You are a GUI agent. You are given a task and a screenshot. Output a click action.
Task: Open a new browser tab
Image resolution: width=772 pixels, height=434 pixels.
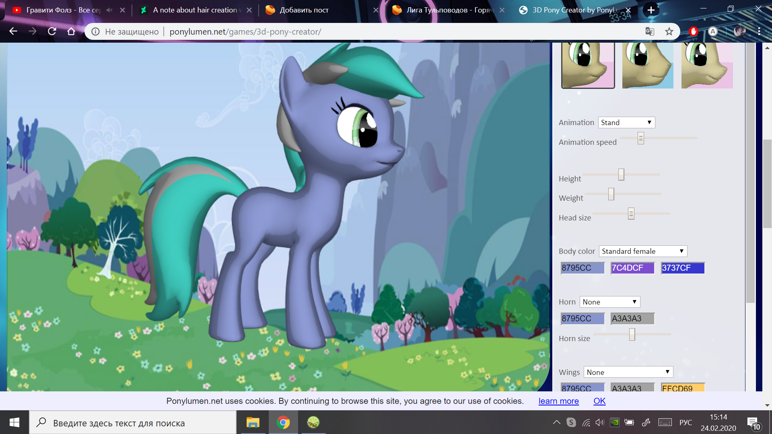coord(651,10)
